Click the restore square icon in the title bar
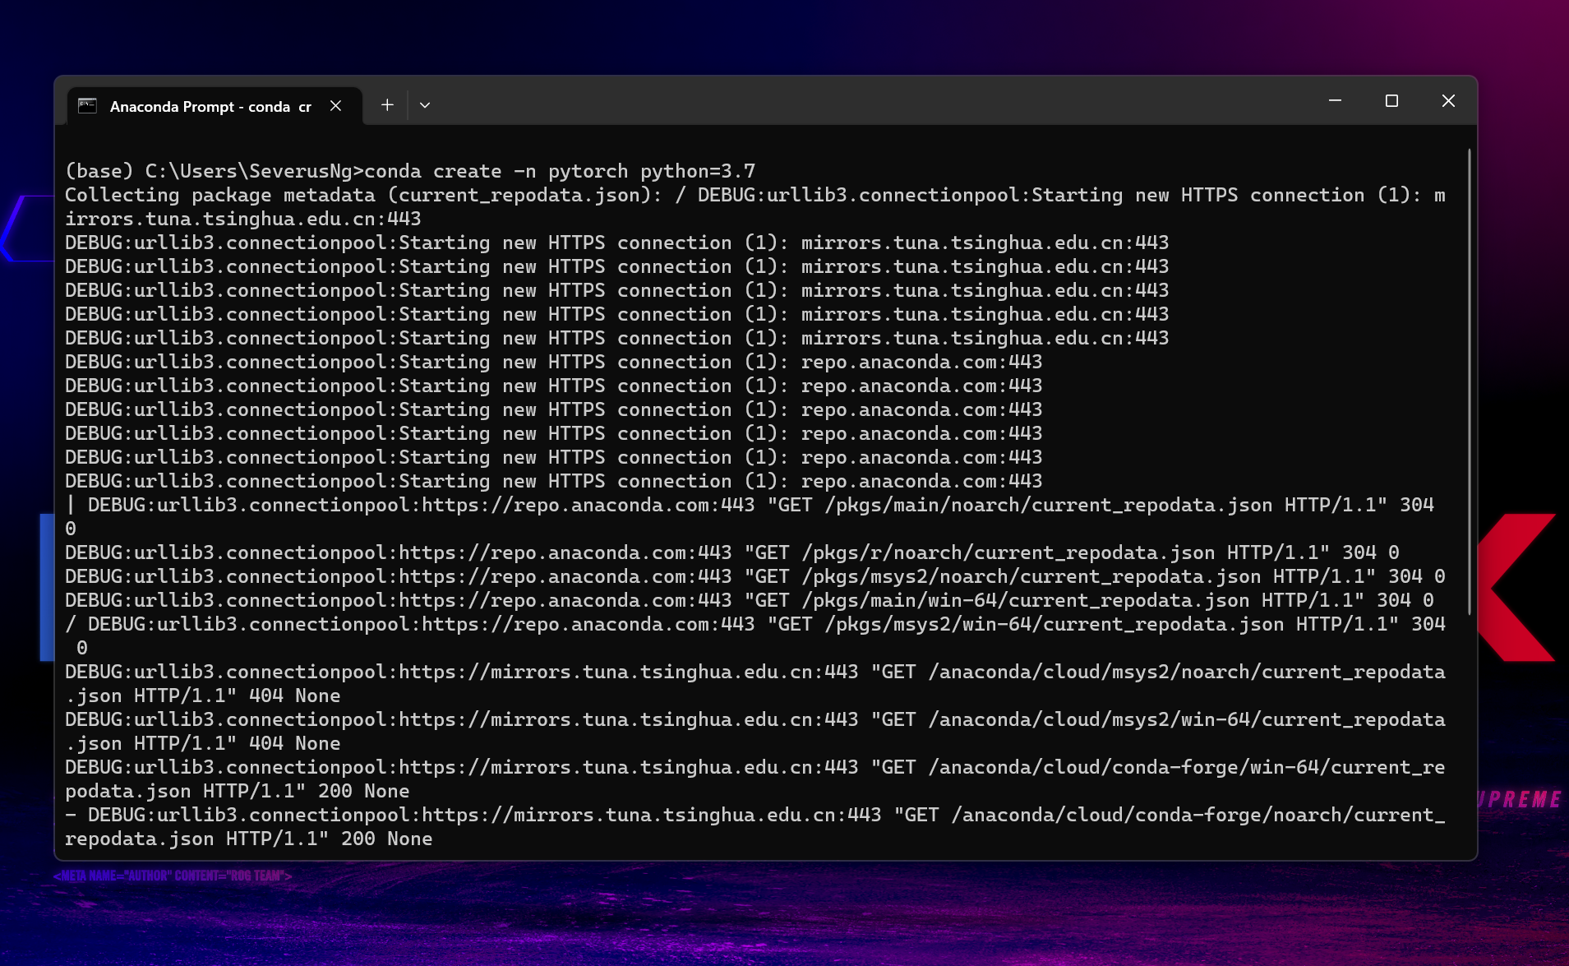 click(1391, 100)
